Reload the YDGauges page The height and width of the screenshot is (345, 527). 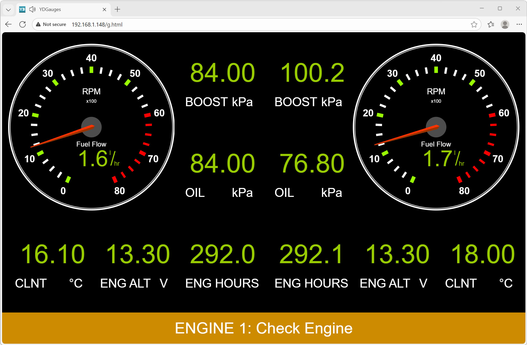click(23, 24)
